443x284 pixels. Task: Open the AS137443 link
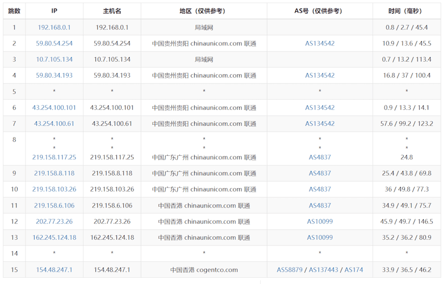click(x=324, y=270)
